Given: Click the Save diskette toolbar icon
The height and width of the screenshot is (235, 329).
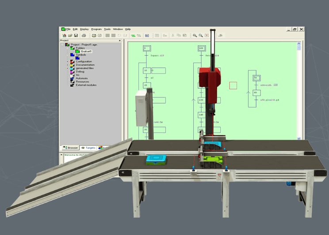Looking at the screenshot, I should [x=76, y=35].
